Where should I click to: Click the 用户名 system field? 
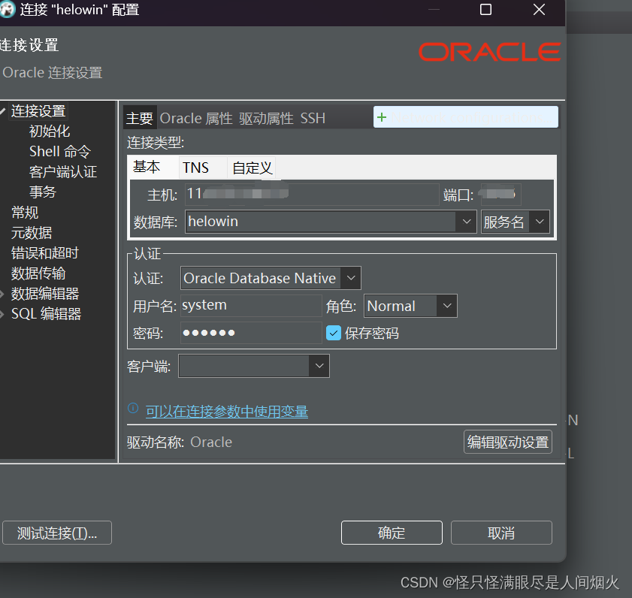click(x=251, y=306)
